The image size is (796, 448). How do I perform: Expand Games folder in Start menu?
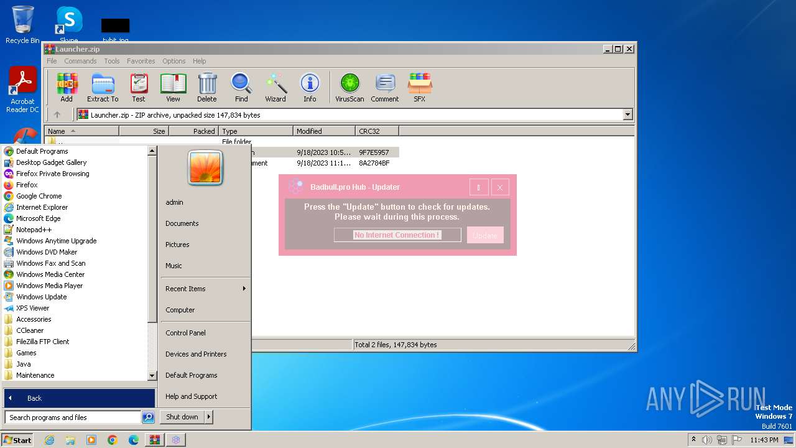click(x=26, y=353)
